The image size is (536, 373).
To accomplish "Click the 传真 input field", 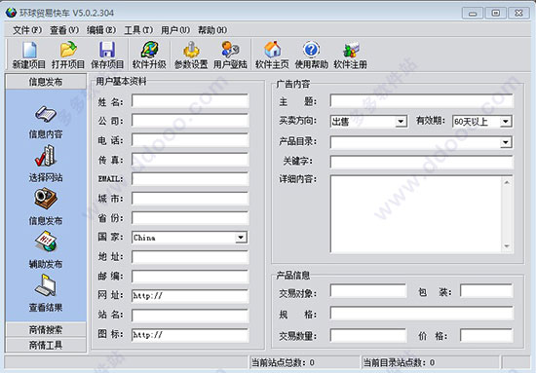I will click(x=190, y=160).
